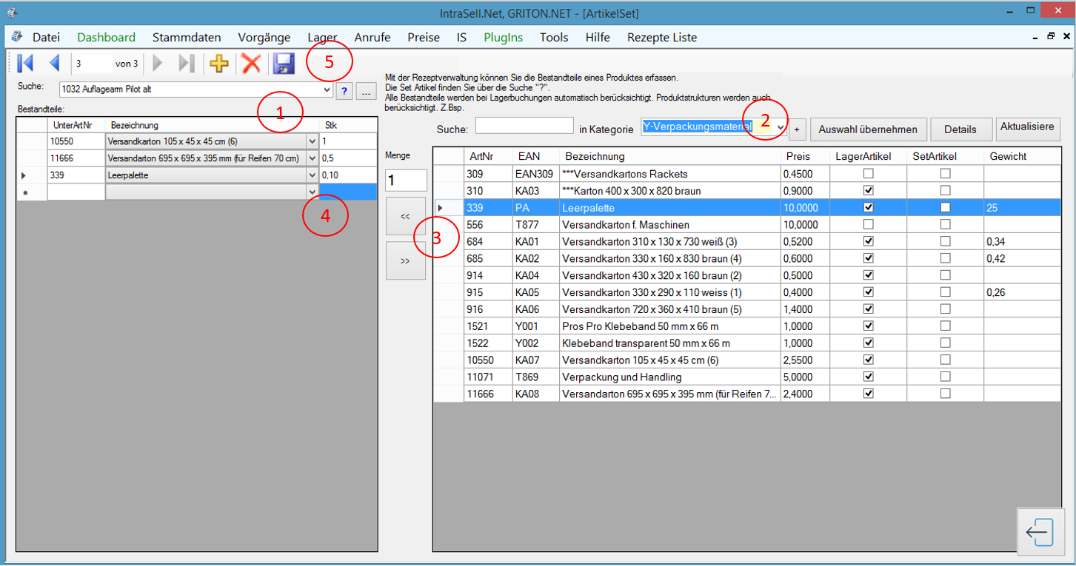1076x566 pixels.
Task: Click the Preis column header
Action: click(805, 156)
